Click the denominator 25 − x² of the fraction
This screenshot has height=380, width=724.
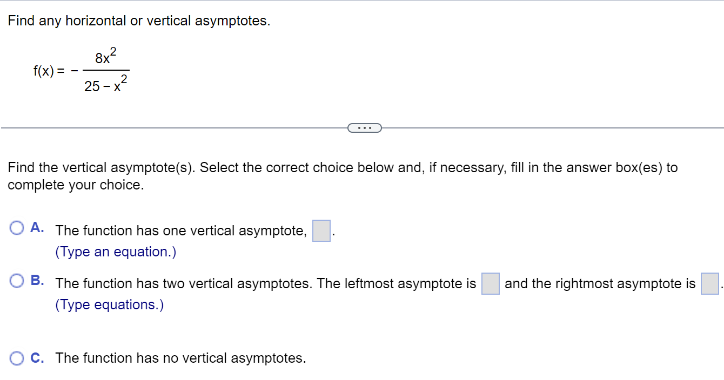point(106,84)
